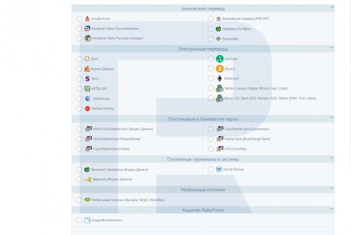Viewport: 351px width, 235px height.
Task: Select the Ethereum radio button
Action: pos(211,78)
